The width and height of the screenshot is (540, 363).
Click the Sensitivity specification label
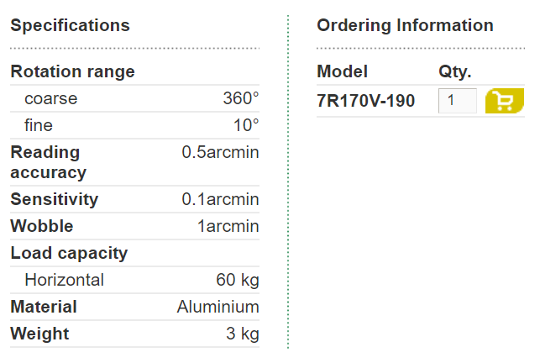tap(55, 199)
